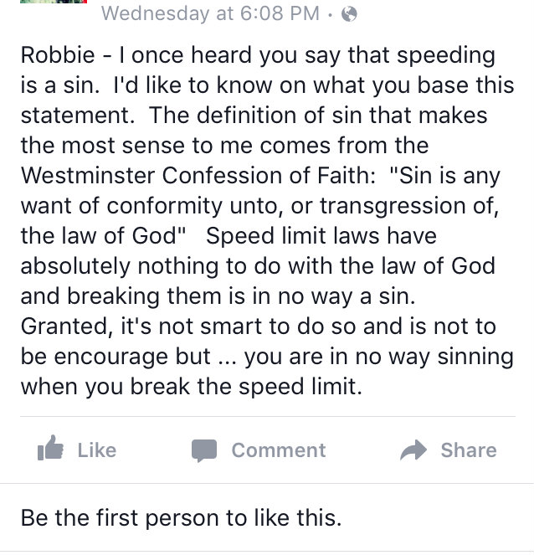
Task: Select the Comment label text
Action: 279,450
